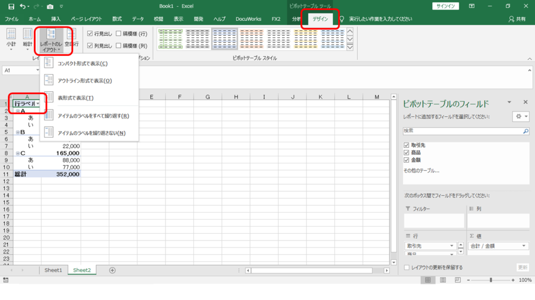Click the zoom out minus icon
535x300 pixels.
(469, 280)
